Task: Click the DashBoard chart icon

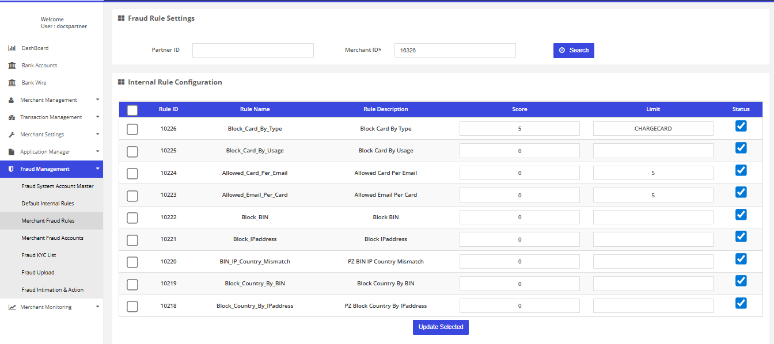Action: pos(12,48)
